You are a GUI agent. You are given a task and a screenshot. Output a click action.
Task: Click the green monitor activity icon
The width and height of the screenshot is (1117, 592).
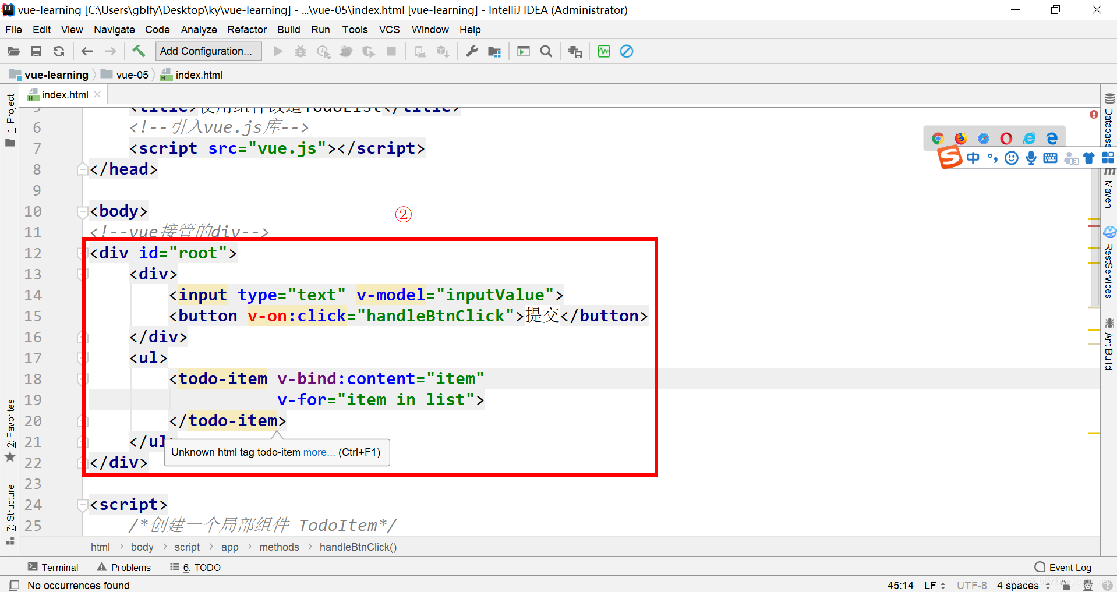tap(604, 51)
